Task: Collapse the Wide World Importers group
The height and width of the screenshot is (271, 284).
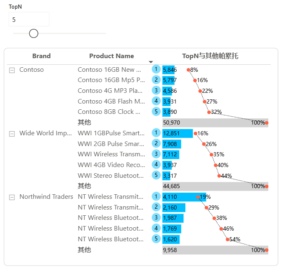Action: (x=12, y=134)
